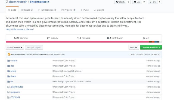Open the Graphs tab
The width and height of the screenshot is (174, 100).
coord(99,10)
